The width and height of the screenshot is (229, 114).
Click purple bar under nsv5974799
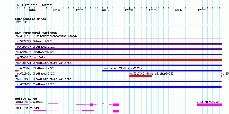118,44
